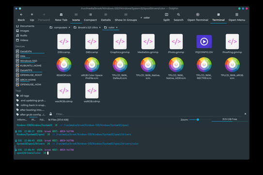Viewport: 263px width, 175px height.
Task: Open the Inform... panel tab
Action: coord(22,120)
